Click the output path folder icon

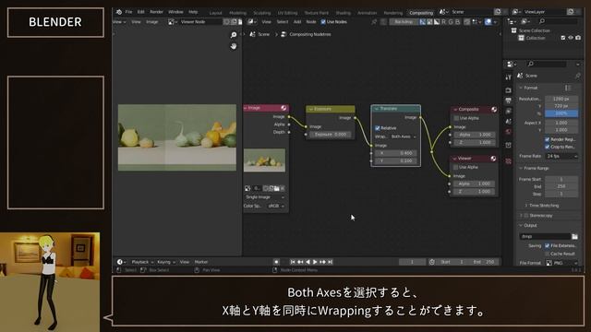click(574, 236)
